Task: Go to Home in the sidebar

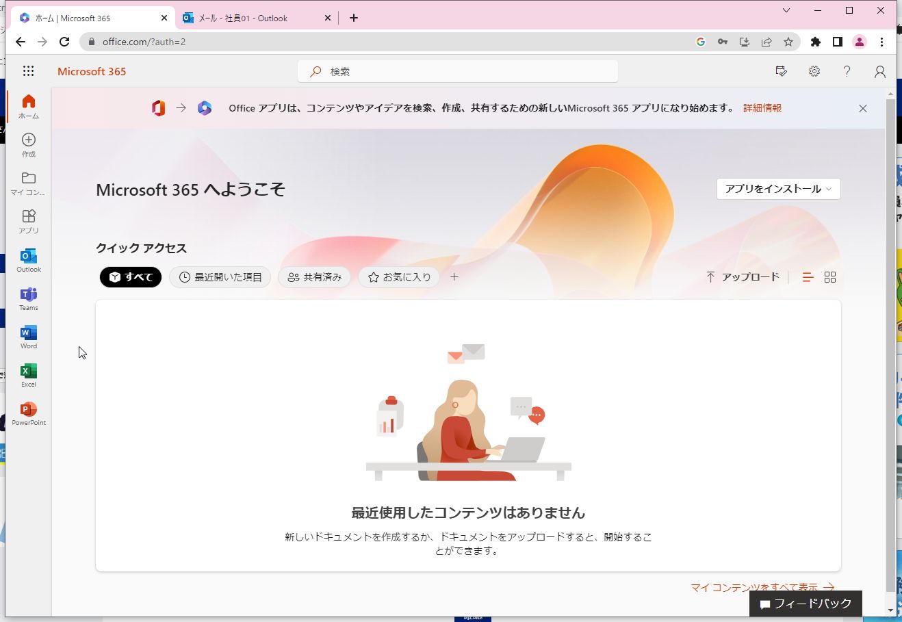Action: (29, 107)
